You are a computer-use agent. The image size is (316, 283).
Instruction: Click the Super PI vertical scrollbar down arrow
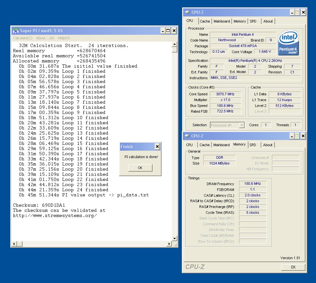(x=174, y=239)
